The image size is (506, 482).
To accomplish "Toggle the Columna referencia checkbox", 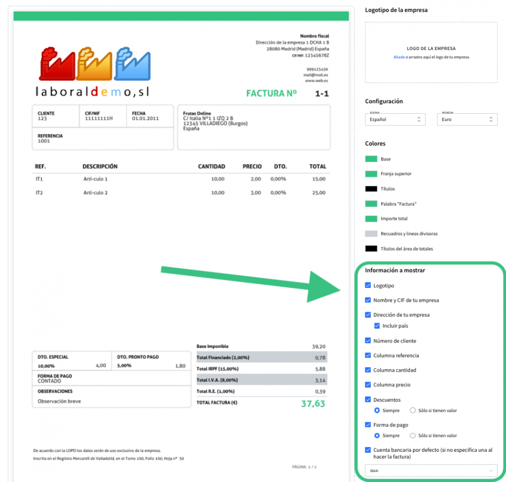I will [368, 356].
